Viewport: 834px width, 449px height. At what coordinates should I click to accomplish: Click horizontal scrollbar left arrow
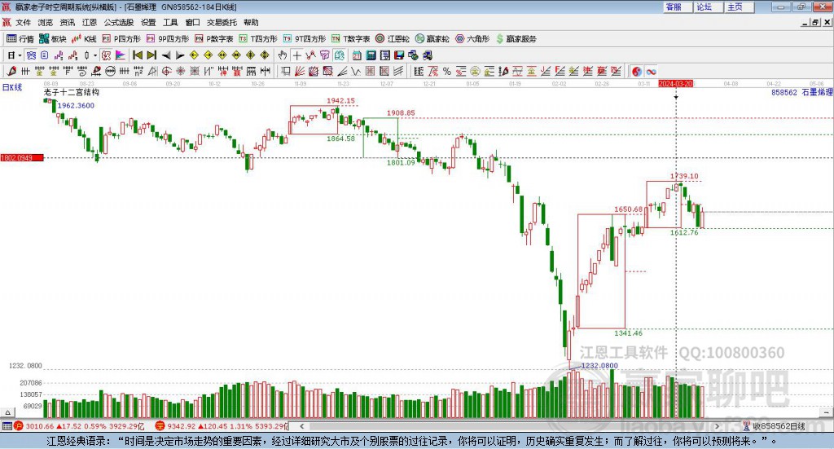click(x=302, y=426)
